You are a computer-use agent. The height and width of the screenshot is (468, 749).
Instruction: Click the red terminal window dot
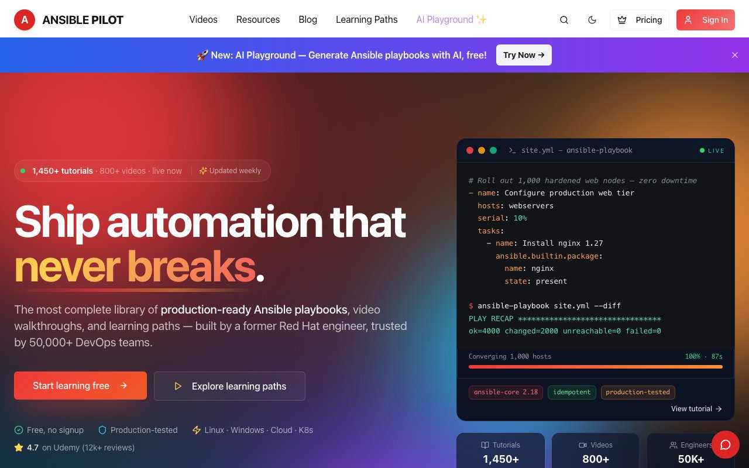click(x=469, y=150)
